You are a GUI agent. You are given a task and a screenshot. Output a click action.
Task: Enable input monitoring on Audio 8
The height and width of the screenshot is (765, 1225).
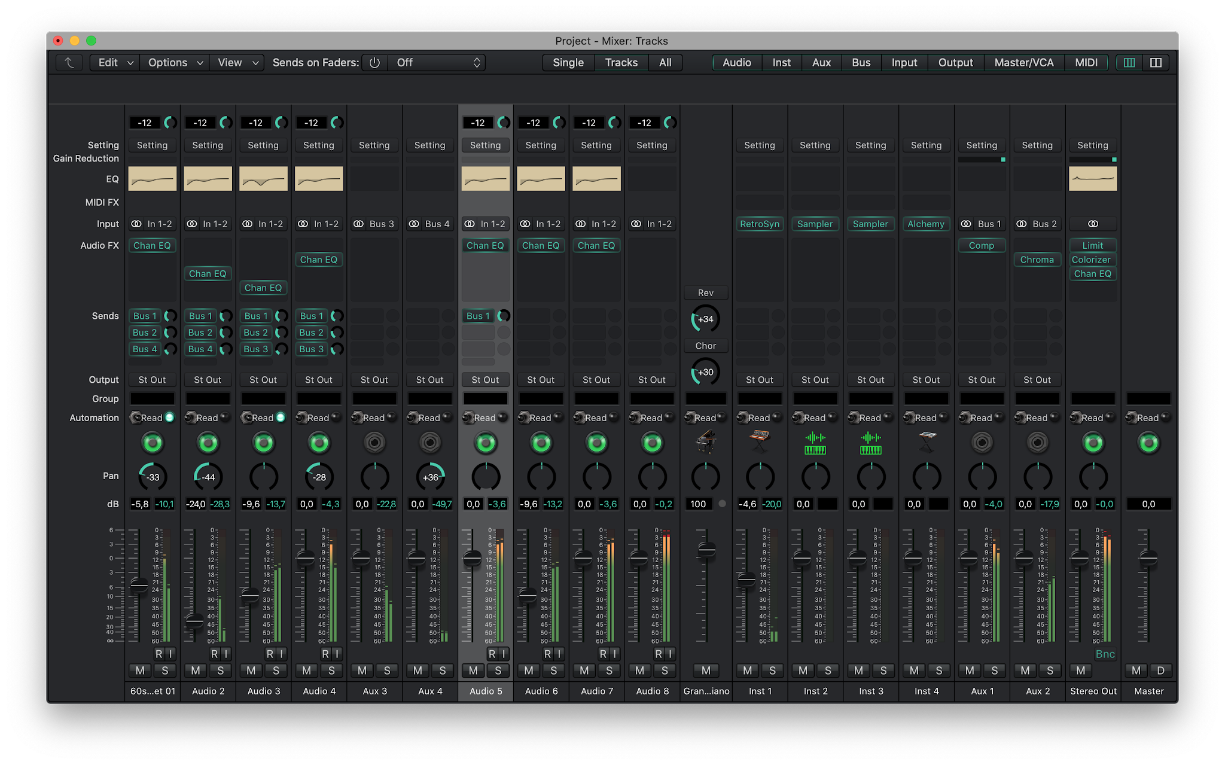point(670,654)
